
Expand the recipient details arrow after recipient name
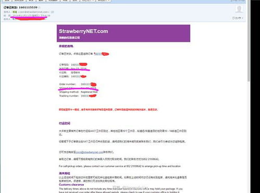pyautogui.click(x=46, y=19)
